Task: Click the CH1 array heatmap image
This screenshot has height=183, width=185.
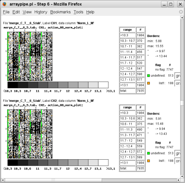Action: click(x=30, y=56)
